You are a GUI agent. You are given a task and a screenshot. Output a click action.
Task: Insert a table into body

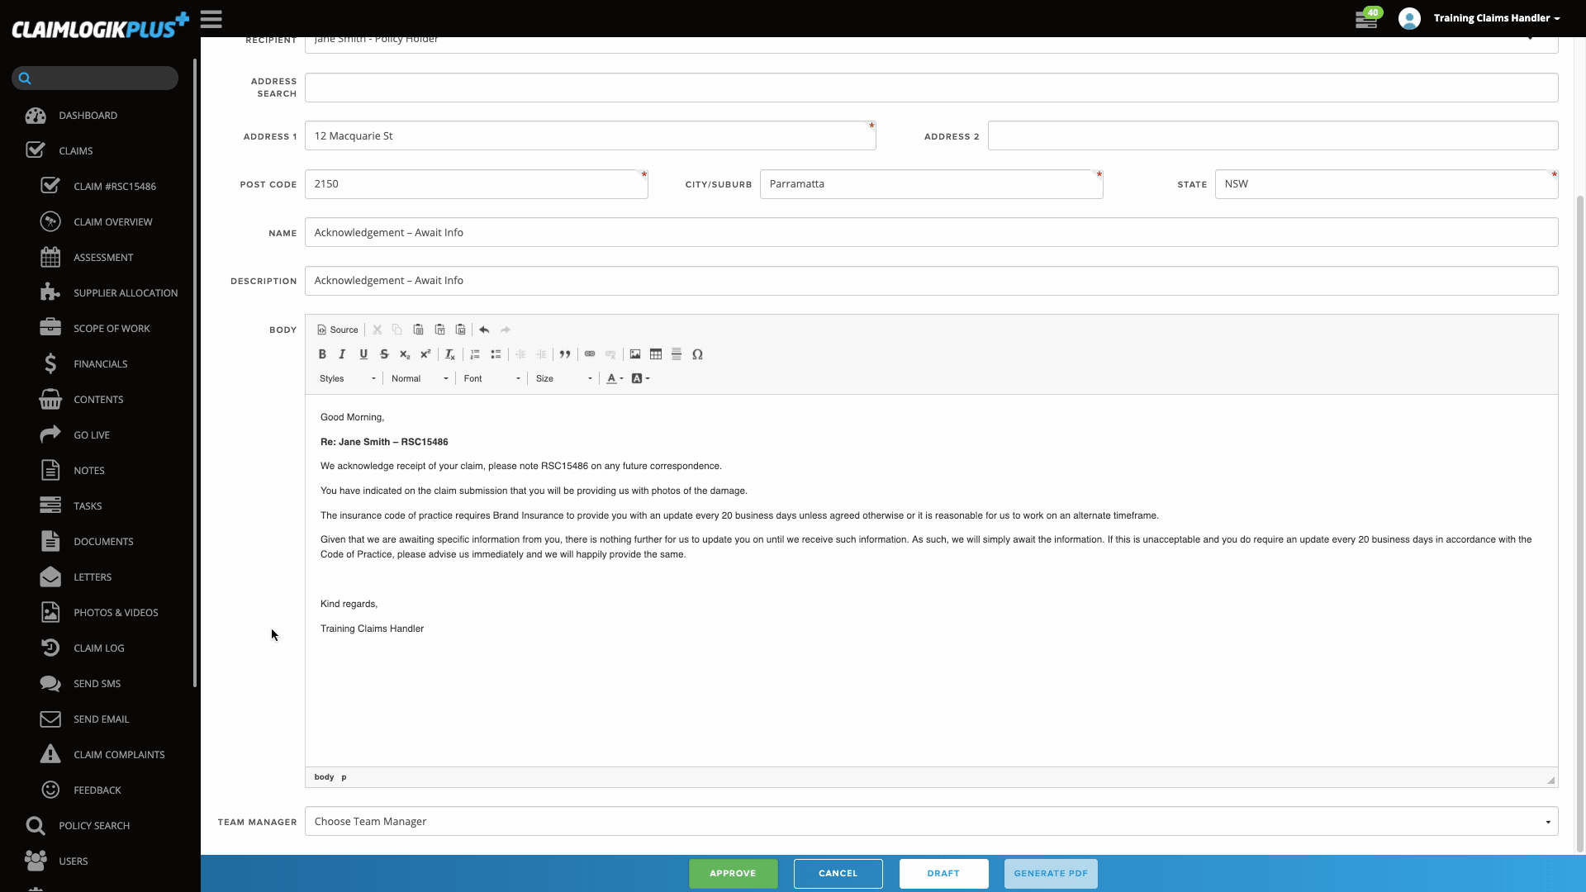(x=656, y=354)
